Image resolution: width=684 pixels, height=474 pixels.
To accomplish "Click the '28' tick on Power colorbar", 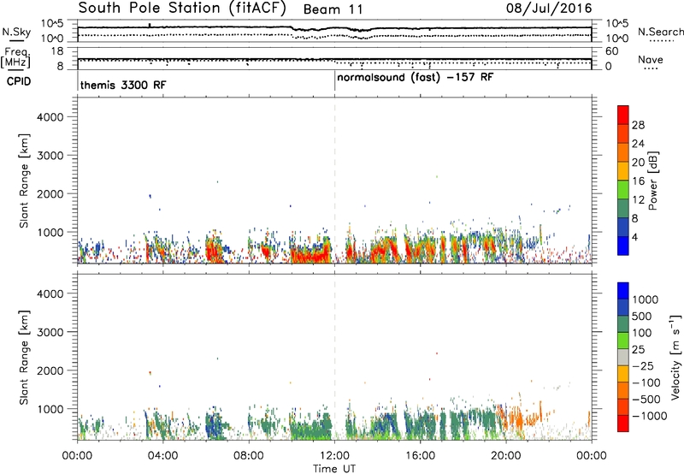I will point(638,125).
